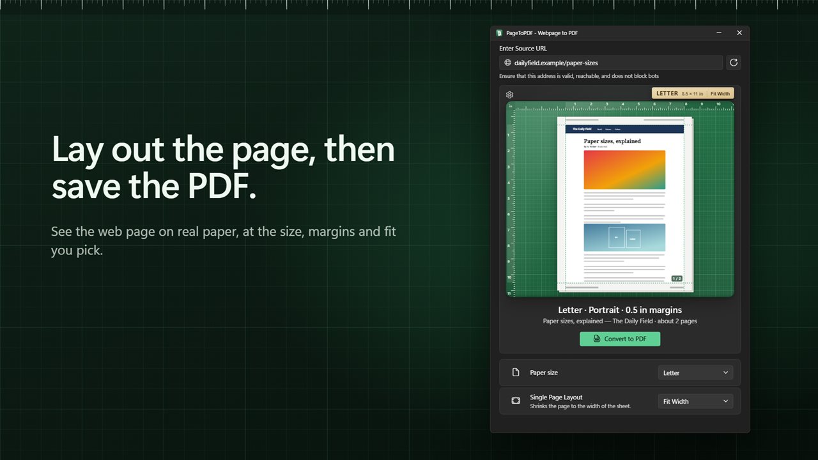Click the 'See the web page on real paper' subtitle
This screenshot has width=818, height=460.
pos(224,241)
